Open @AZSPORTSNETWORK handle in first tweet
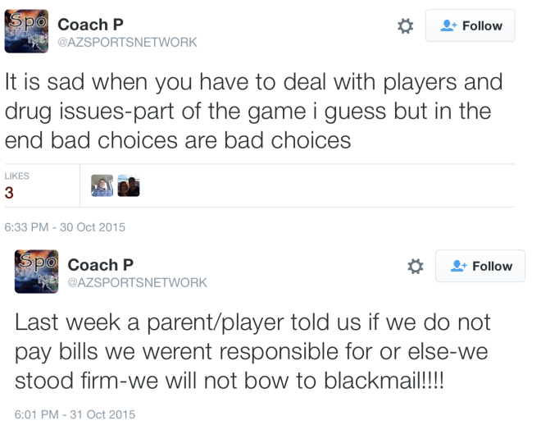Viewport: 541px width, 425px height. 127,42
